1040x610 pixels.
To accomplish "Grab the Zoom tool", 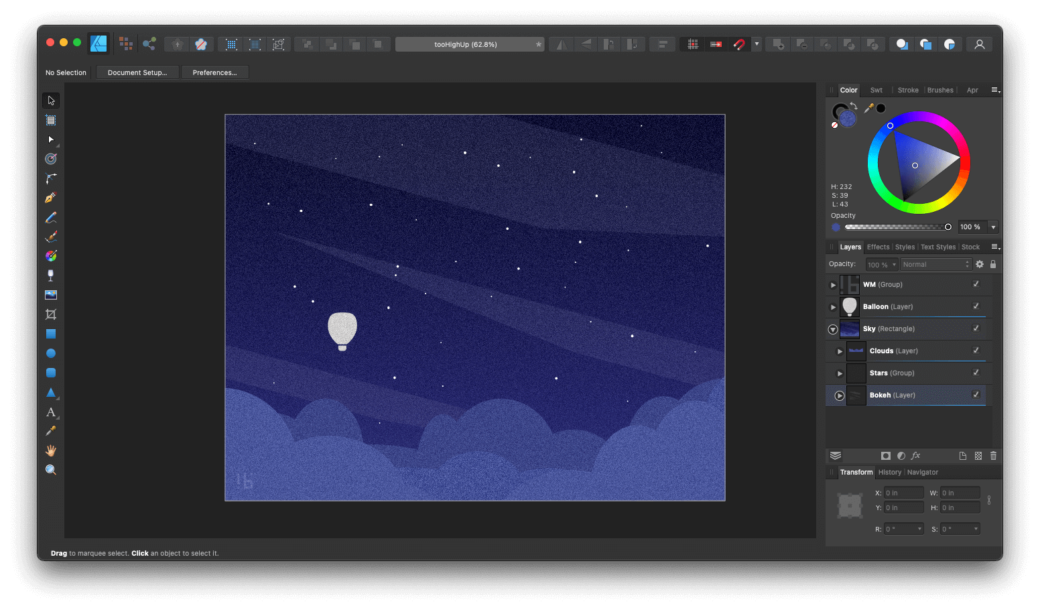I will (x=50, y=469).
